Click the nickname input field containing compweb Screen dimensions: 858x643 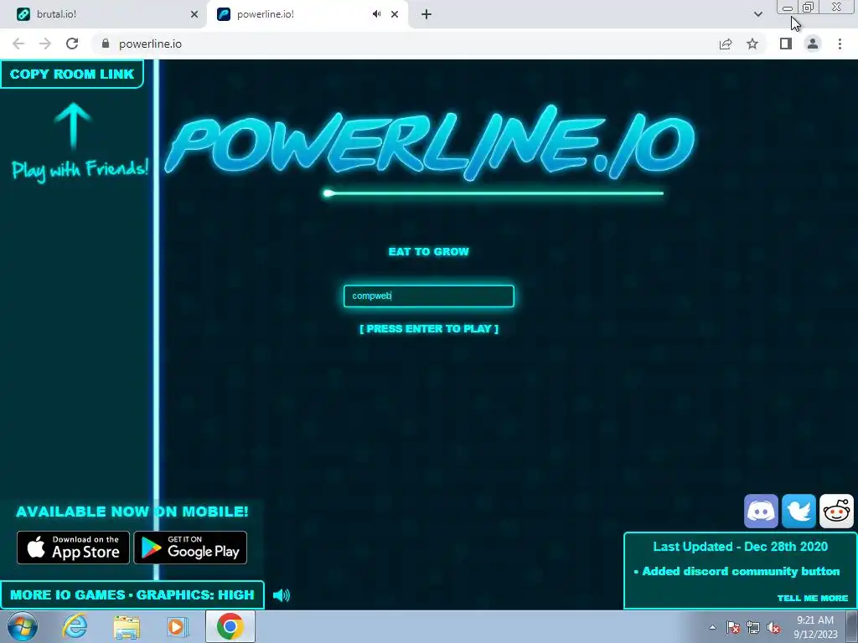(x=429, y=296)
